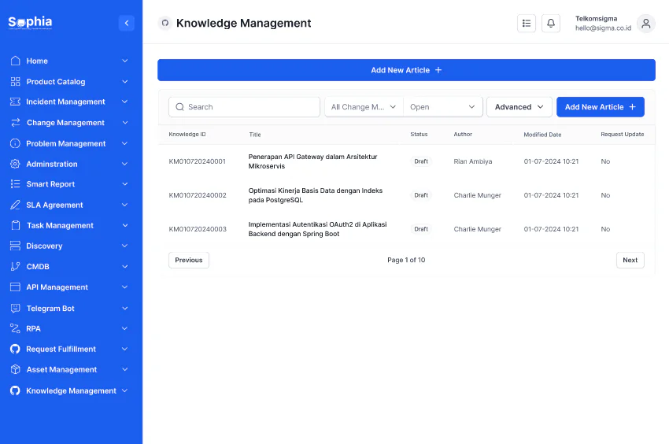The width and height of the screenshot is (669, 444).
Task: Open the Task Management menu
Action: (69, 225)
